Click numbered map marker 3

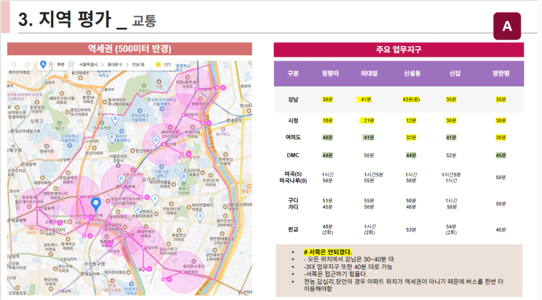200,216
